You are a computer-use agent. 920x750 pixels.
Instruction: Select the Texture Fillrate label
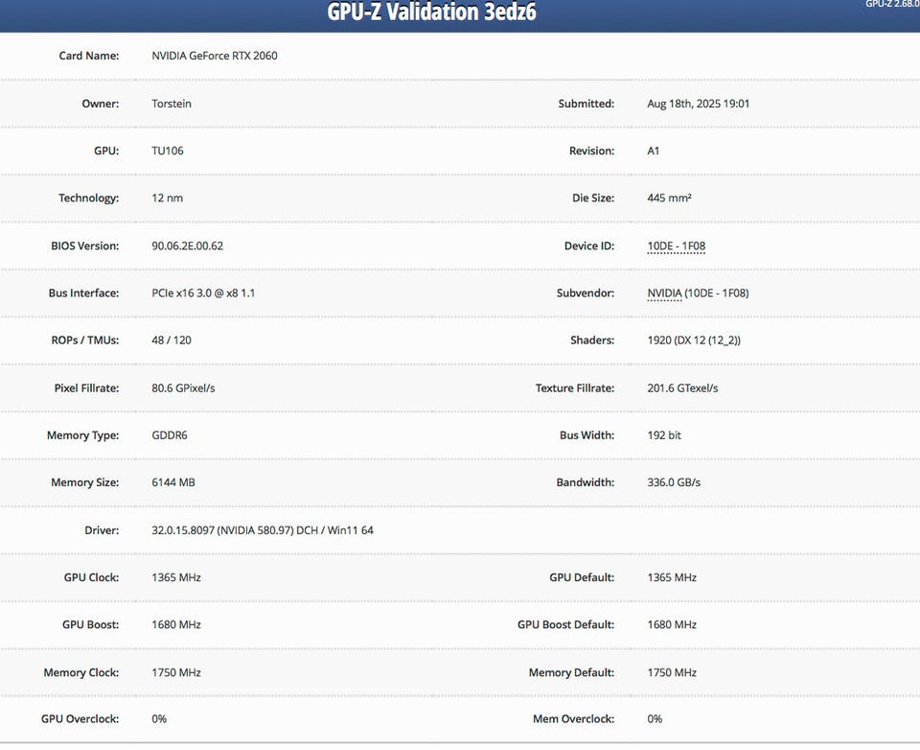click(x=575, y=388)
